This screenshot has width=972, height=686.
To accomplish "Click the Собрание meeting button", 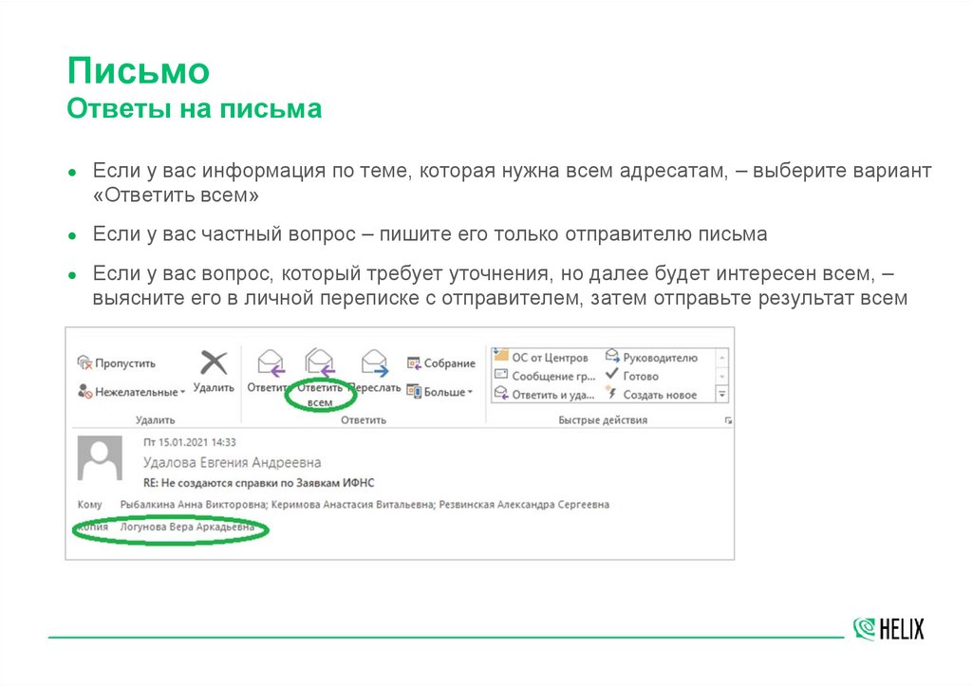I will click(440, 363).
